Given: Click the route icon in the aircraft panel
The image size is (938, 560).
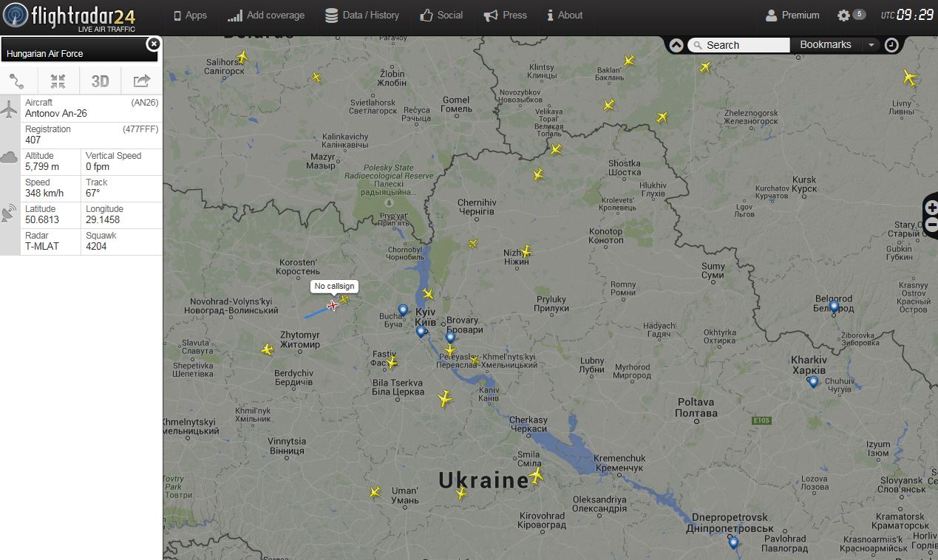Looking at the screenshot, I should tap(18, 81).
